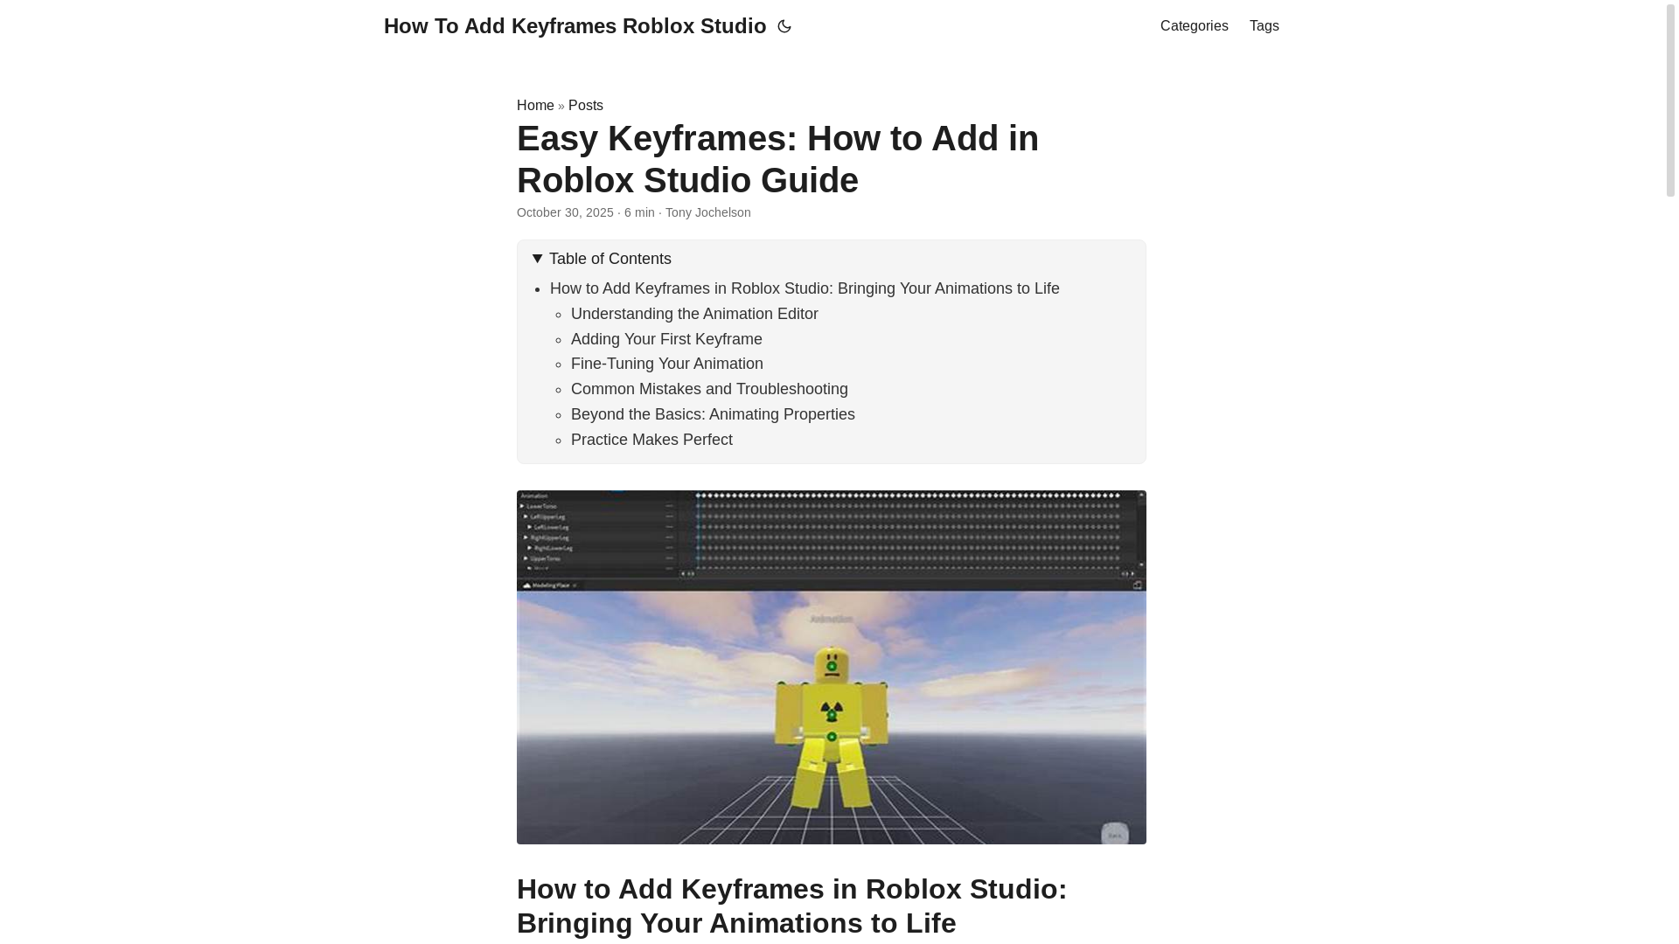Jump to Adding Your First Keyframe
This screenshot has height=944, width=1679.
(666, 339)
